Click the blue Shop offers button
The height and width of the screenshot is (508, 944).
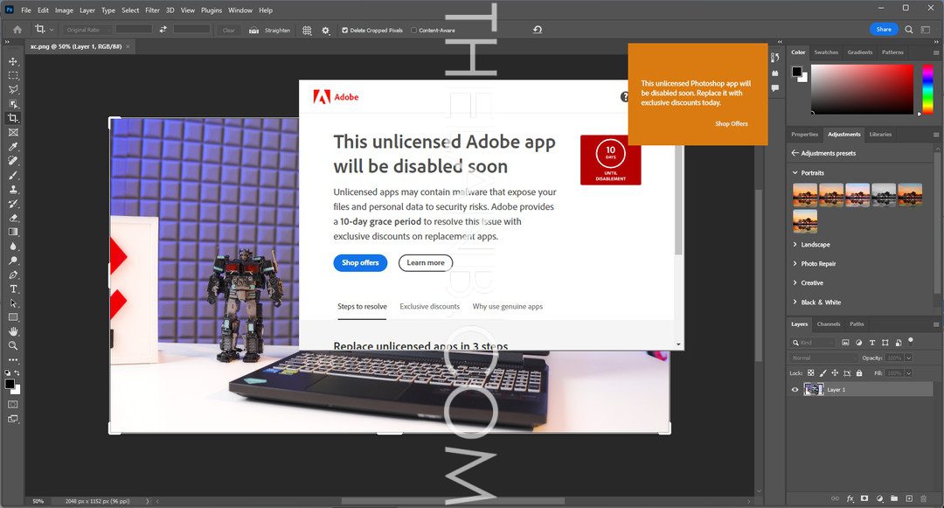click(x=360, y=263)
